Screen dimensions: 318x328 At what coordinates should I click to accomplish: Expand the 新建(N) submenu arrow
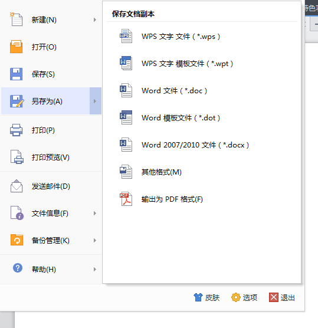tap(95, 19)
